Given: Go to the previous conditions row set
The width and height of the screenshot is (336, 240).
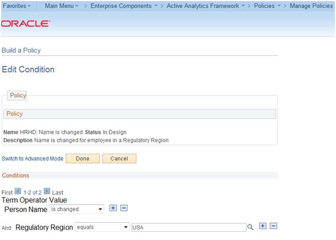Looking at the screenshot, I should click(18, 191).
